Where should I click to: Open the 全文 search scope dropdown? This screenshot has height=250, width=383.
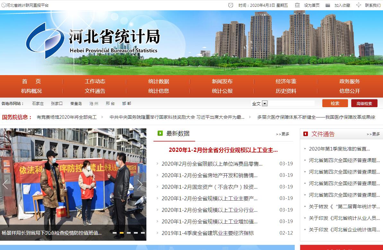(x=265, y=103)
